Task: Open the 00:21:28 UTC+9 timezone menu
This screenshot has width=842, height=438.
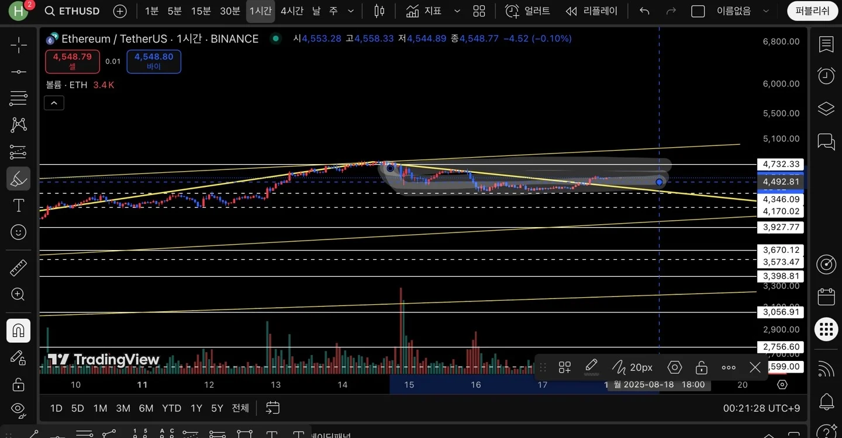Action: [761, 408]
